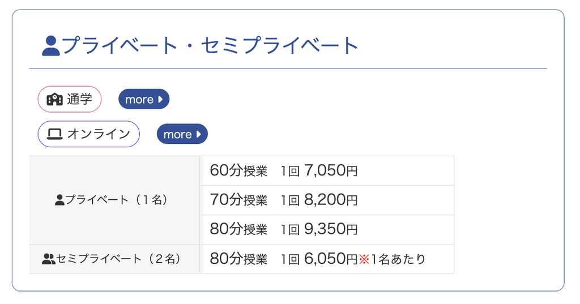
Task: Click the セミプライベート（2名） row header
Action: pos(114,259)
